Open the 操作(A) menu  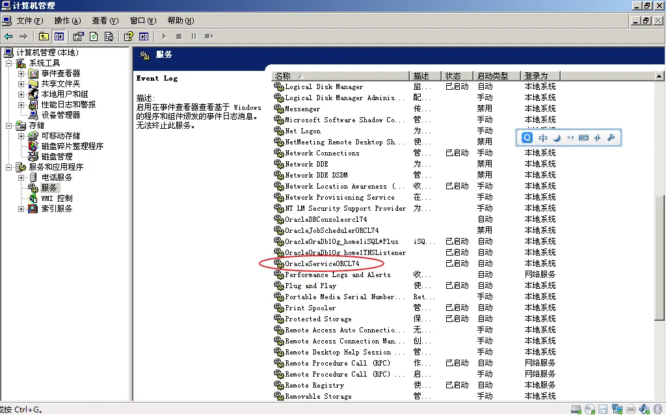pyautogui.click(x=67, y=20)
